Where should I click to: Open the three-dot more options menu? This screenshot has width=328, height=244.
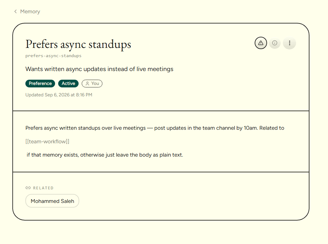pyautogui.click(x=290, y=43)
